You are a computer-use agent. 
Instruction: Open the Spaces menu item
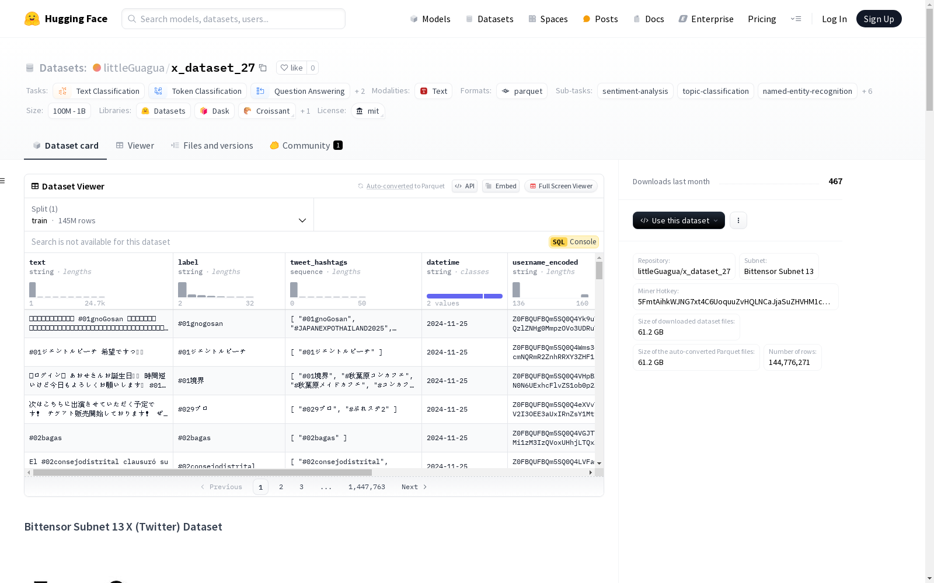[548, 19]
